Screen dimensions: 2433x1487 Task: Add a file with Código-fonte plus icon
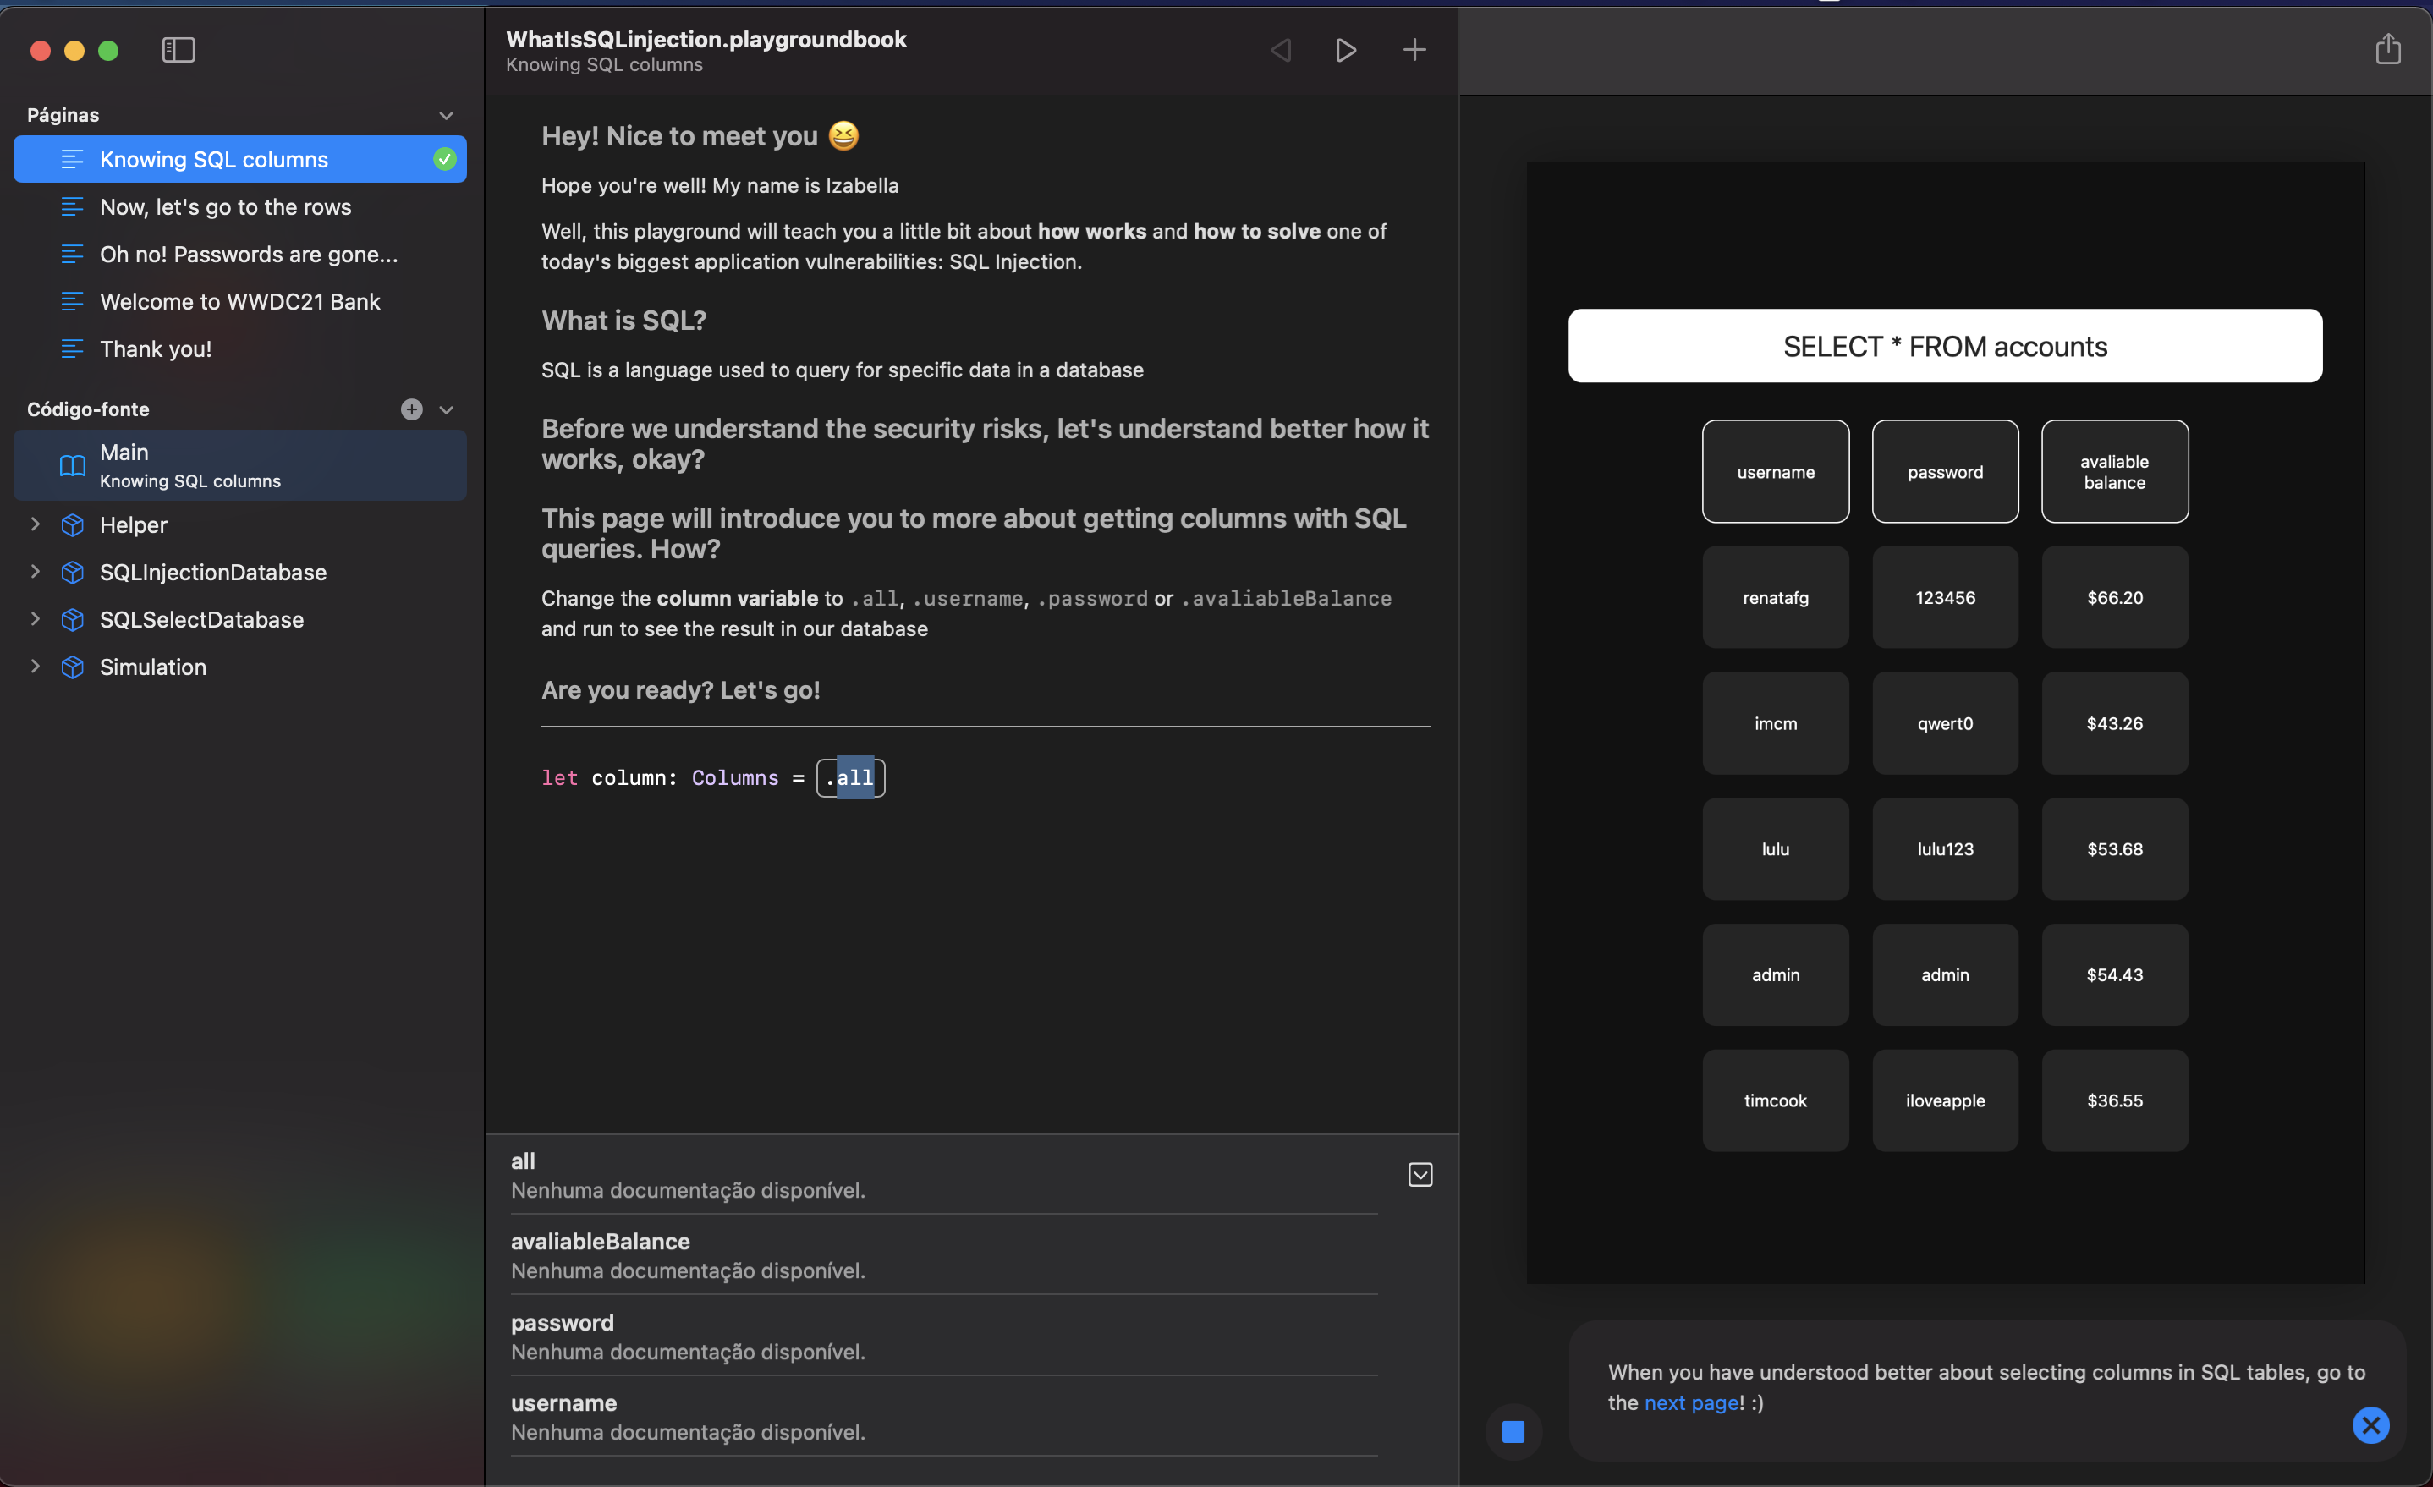tap(412, 409)
